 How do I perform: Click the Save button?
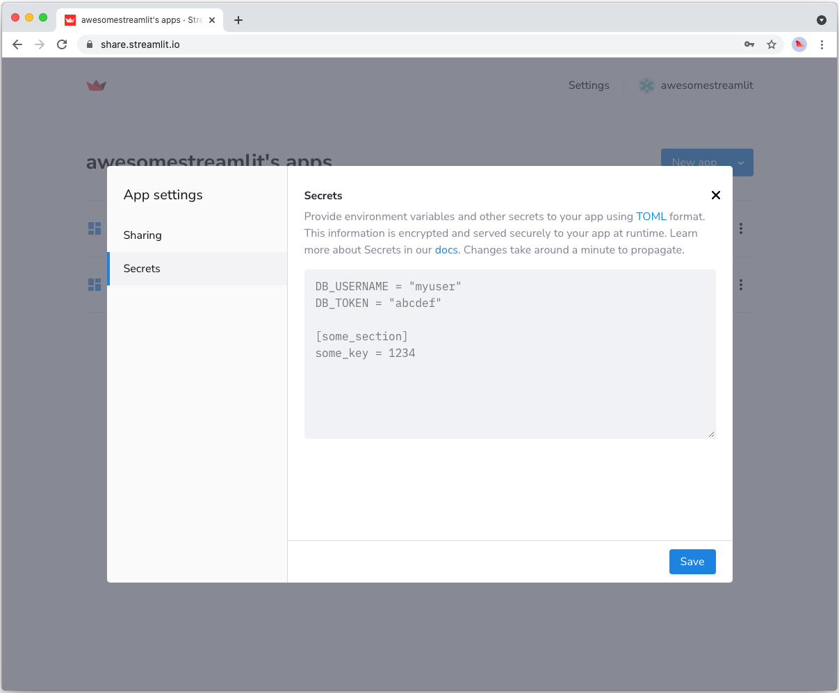point(692,562)
